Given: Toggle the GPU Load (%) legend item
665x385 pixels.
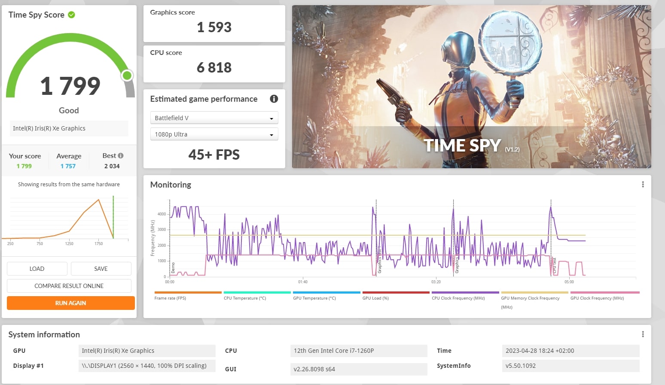Looking at the screenshot, I should tap(375, 298).
